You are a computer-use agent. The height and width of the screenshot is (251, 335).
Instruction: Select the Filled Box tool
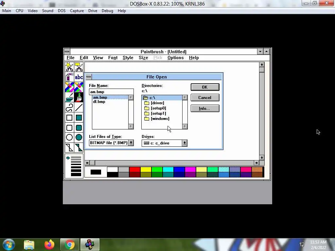coord(79,118)
